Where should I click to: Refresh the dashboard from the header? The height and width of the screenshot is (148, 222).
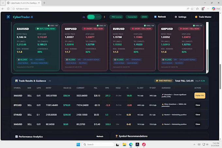[160, 17]
